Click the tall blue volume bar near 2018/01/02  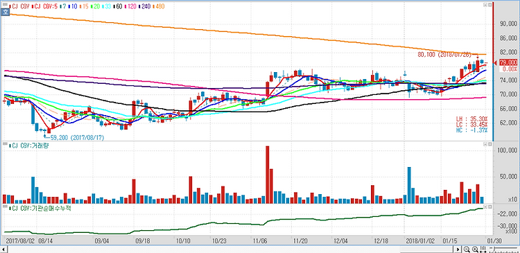[x=409, y=185]
